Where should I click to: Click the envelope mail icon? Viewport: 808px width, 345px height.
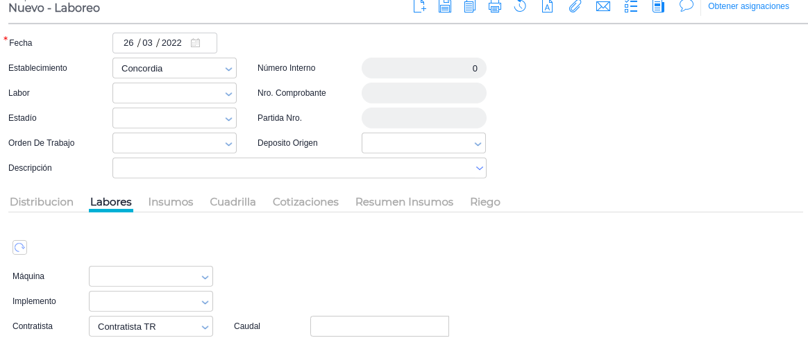603,6
